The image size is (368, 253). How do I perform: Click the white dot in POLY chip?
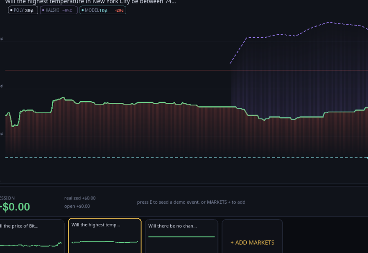(x=11, y=10)
